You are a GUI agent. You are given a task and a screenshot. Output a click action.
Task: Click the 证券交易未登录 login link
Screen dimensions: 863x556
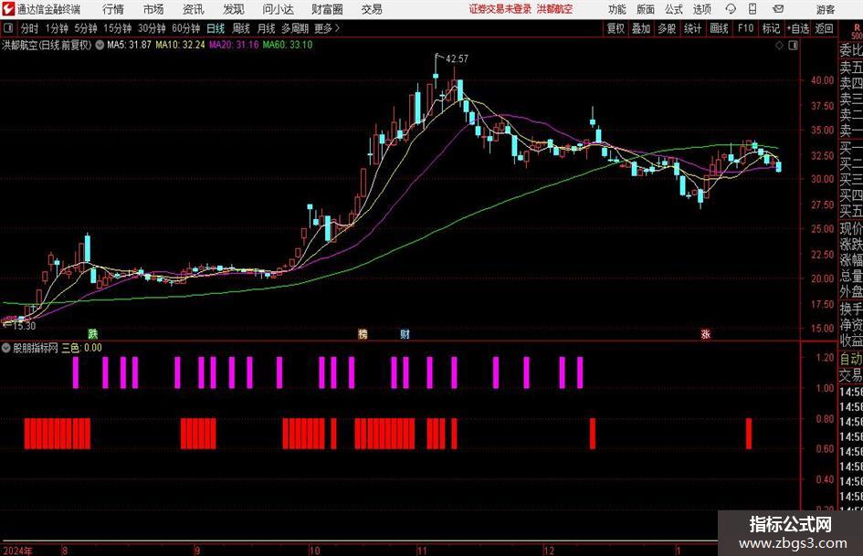pos(500,9)
